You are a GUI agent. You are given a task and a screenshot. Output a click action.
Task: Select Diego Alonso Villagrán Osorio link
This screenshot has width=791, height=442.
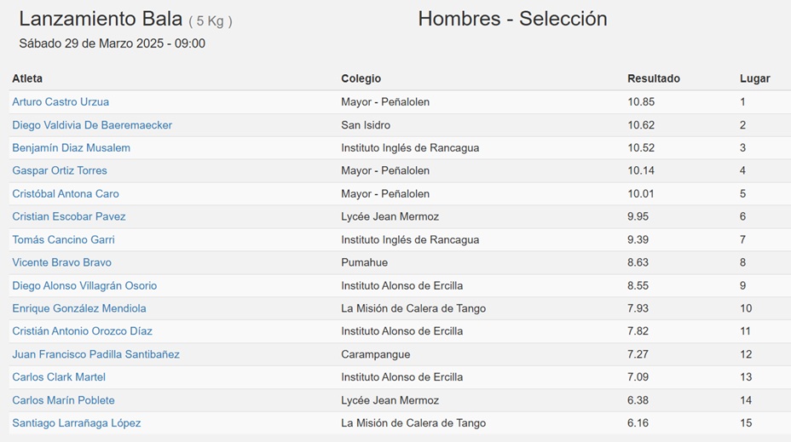pos(84,285)
